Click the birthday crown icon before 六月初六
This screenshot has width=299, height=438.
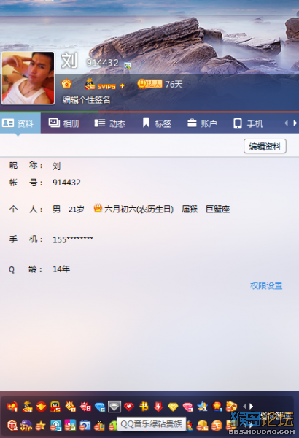[x=98, y=208]
